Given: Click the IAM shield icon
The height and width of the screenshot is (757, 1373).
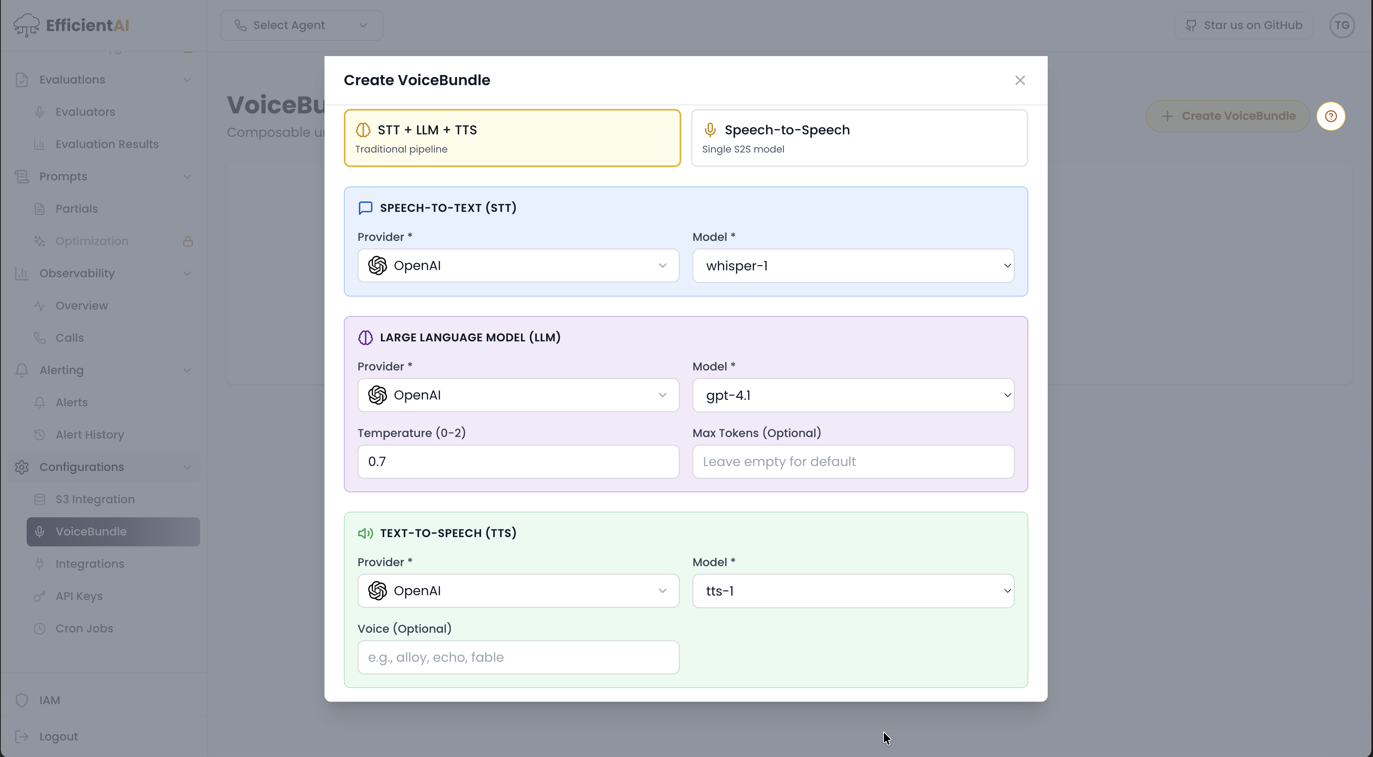Looking at the screenshot, I should pyautogui.click(x=22, y=701).
